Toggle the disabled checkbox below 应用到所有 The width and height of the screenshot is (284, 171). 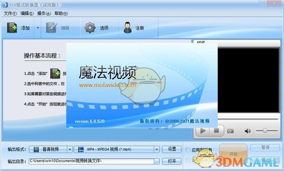[x=188, y=160]
